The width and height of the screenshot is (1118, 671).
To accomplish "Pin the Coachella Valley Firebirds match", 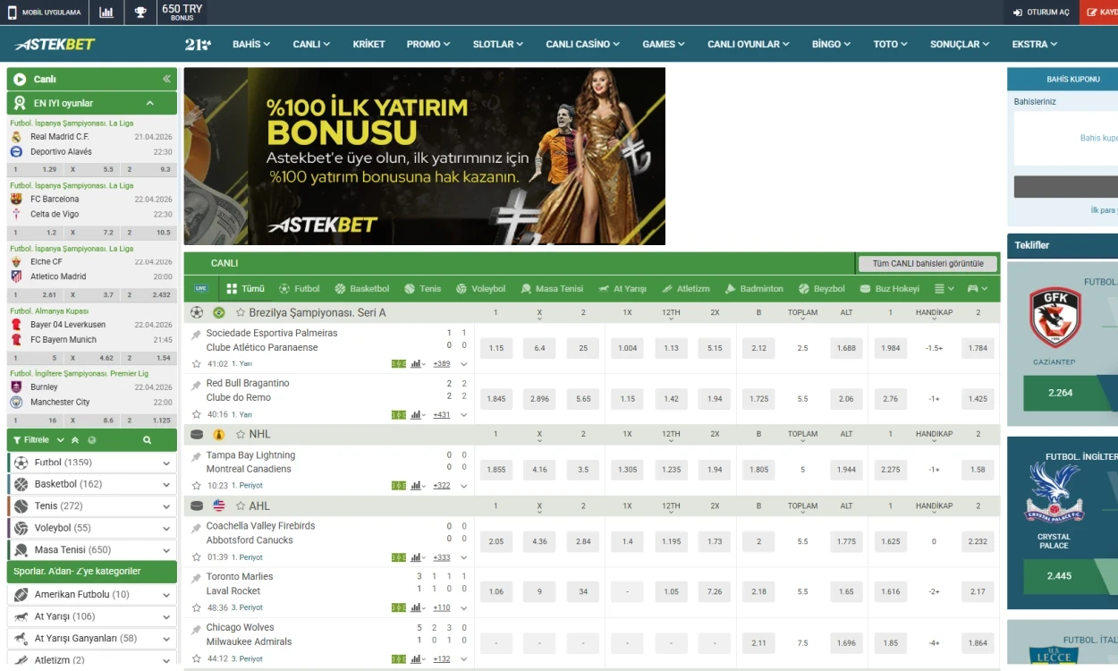I will pyautogui.click(x=197, y=528).
